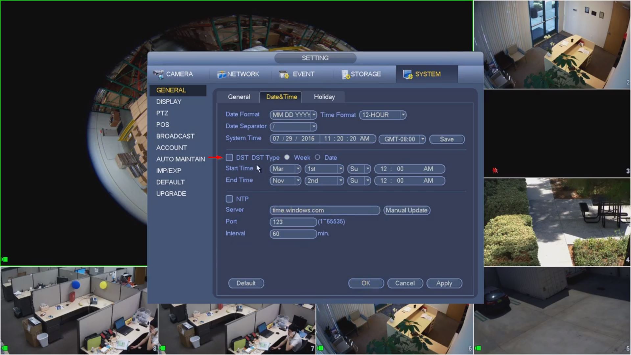This screenshot has height=355, width=631.
Task: Click the Camera icon in top navigation
Action: click(158, 75)
